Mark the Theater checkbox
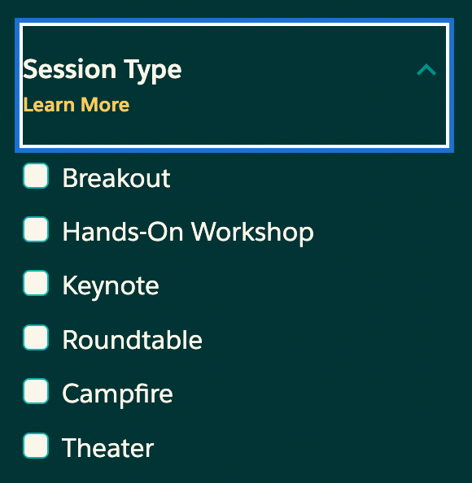The height and width of the screenshot is (483, 472). (x=36, y=446)
